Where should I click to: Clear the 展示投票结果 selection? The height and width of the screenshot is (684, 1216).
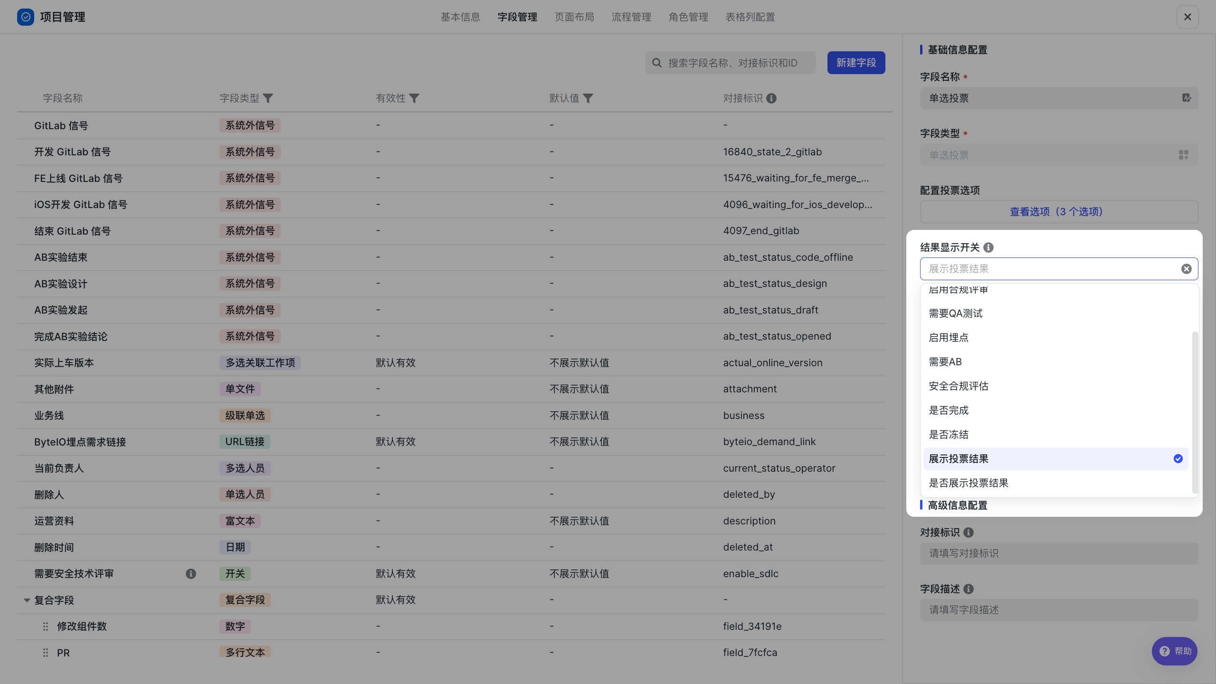tap(1187, 269)
